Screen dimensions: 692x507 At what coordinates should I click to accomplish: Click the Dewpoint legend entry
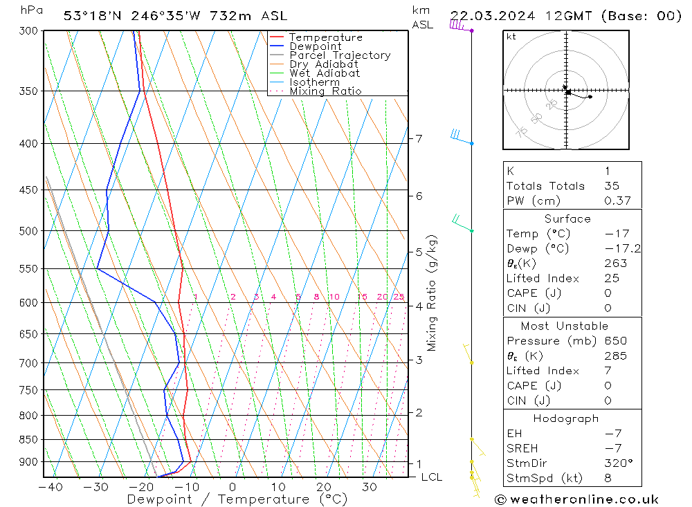pos(306,46)
